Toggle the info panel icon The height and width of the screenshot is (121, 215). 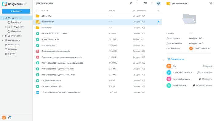click(x=158, y=3)
